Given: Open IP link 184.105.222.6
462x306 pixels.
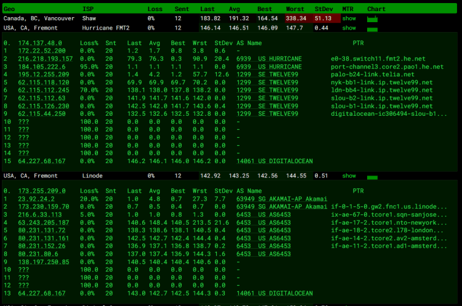Looking at the screenshot, I should pos(42,67).
